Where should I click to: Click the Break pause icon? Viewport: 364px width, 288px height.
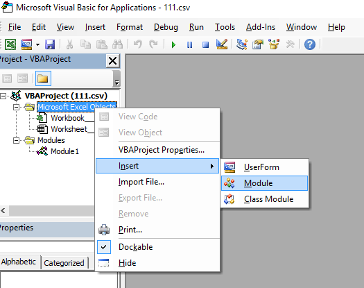(x=189, y=44)
